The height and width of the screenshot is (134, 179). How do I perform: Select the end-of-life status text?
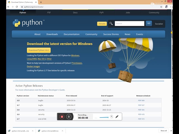coord(42,119)
